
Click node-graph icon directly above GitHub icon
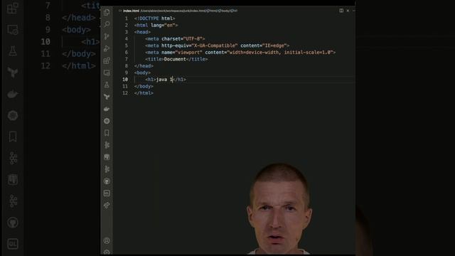click(107, 169)
